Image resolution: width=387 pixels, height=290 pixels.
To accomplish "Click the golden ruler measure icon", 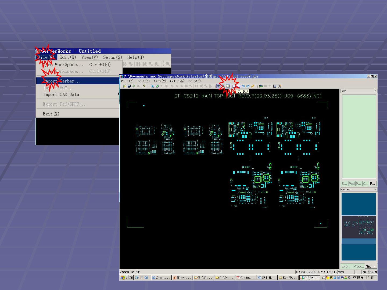I will point(253,86).
